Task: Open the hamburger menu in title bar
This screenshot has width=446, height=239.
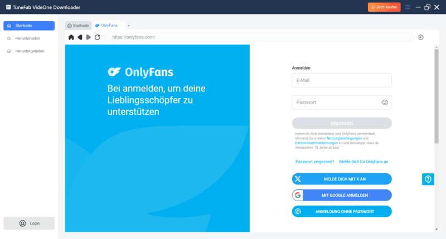Action: [x=408, y=7]
